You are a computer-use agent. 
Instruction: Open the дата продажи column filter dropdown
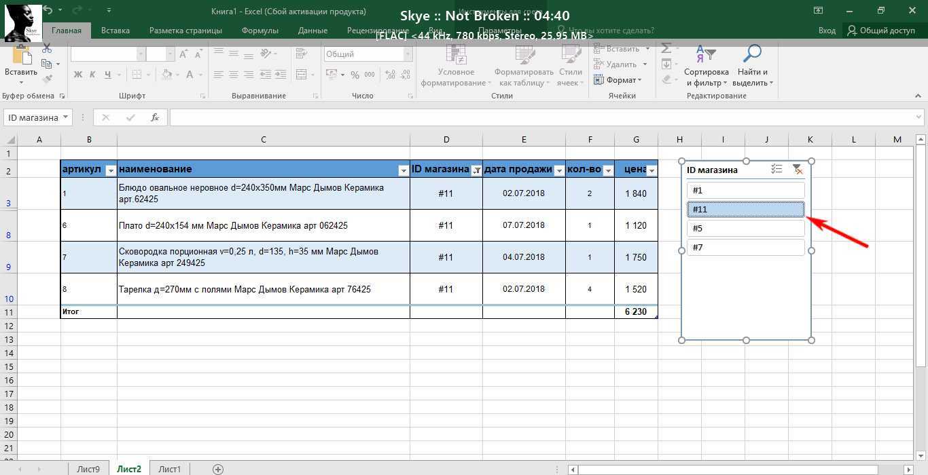pyautogui.click(x=559, y=170)
